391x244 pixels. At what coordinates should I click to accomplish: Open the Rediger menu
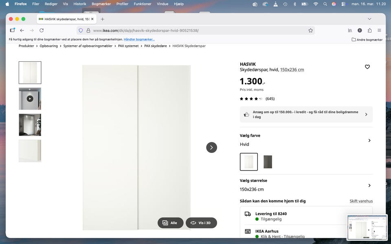[51, 4]
